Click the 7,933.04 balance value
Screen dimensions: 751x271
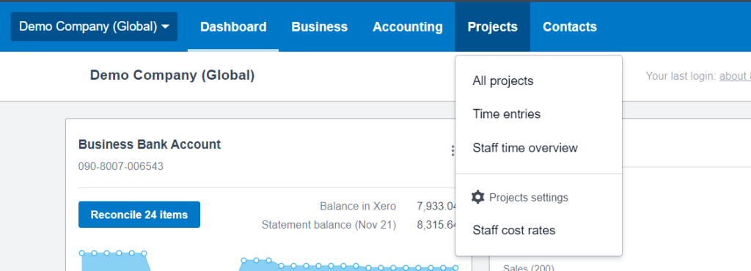[437, 207]
